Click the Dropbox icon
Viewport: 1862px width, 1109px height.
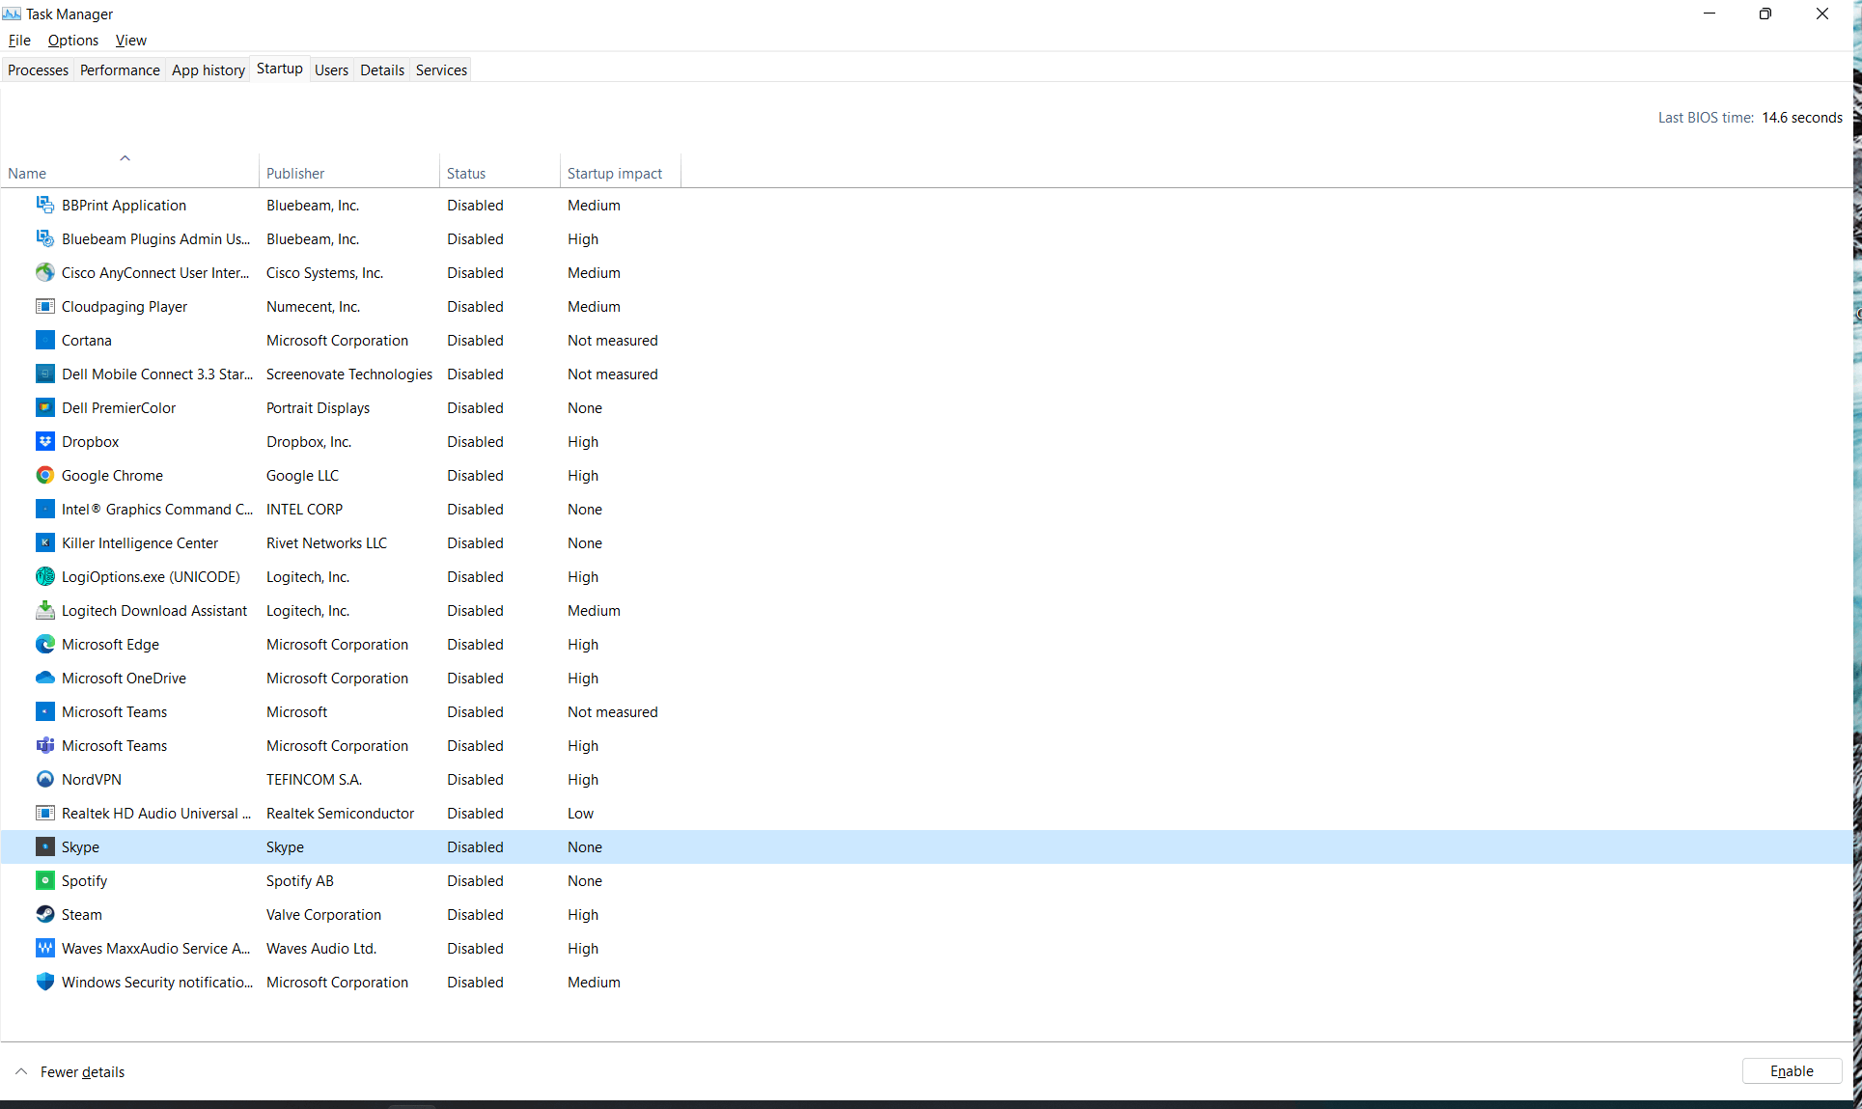point(44,441)
